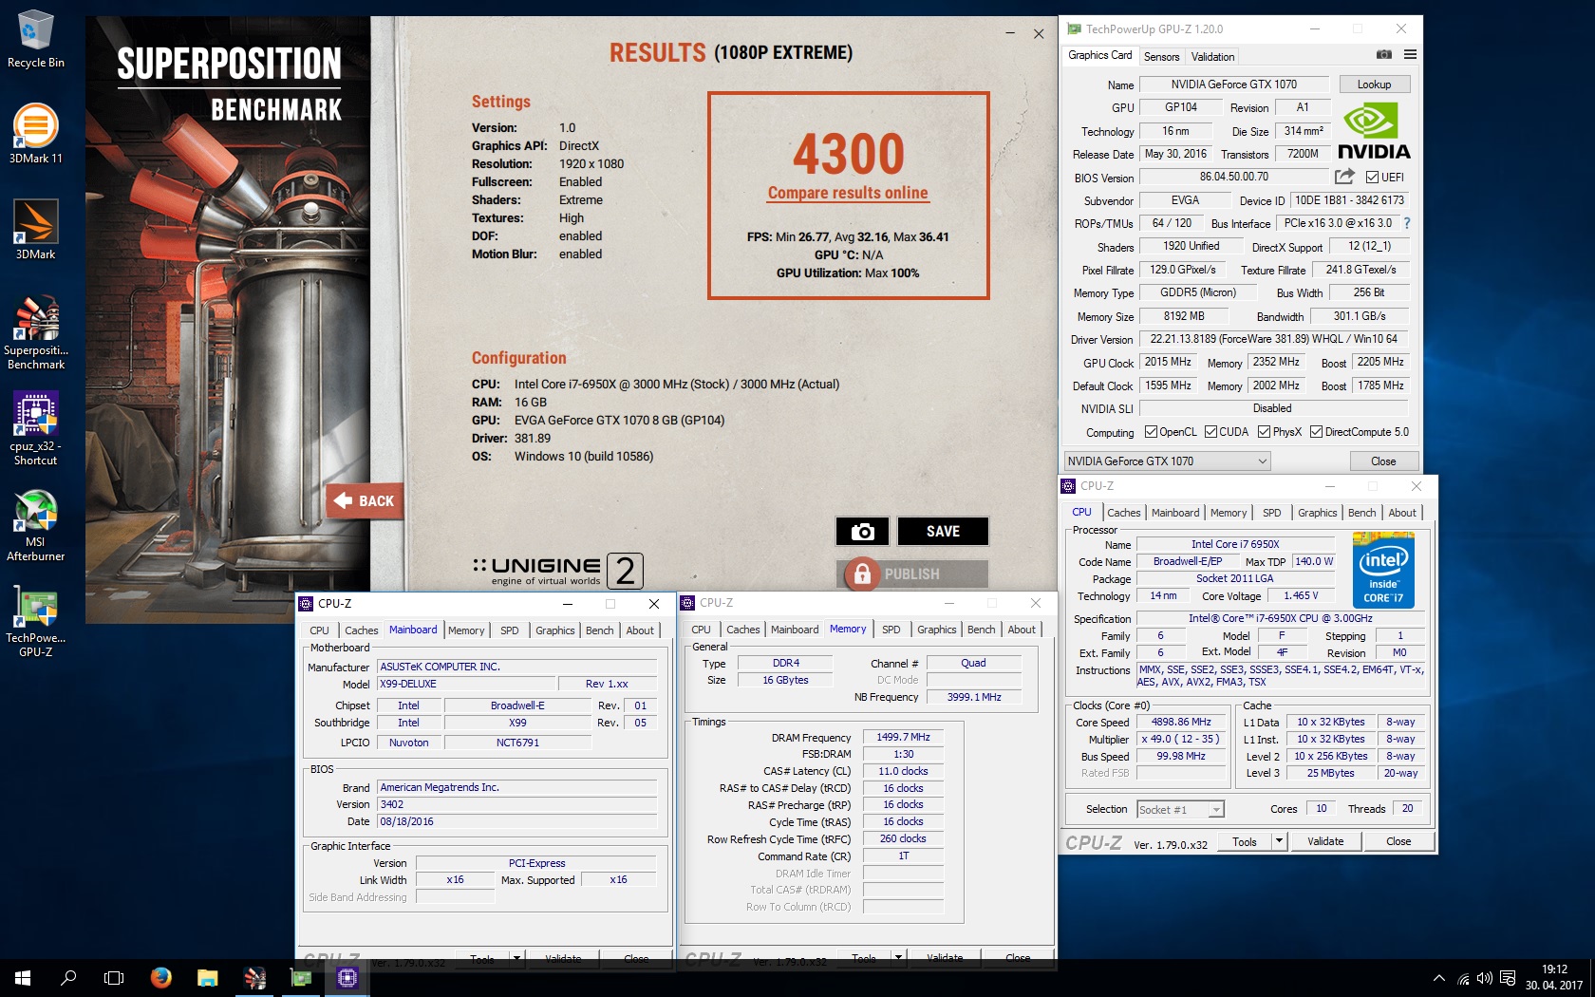Screen dimensions: 1595x997
Task: Launch MSI Afterburner from the desktop
Action: point(35,525)
